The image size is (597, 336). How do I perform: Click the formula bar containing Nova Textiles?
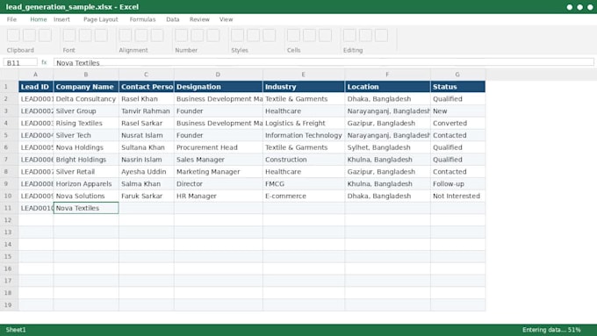324,62
